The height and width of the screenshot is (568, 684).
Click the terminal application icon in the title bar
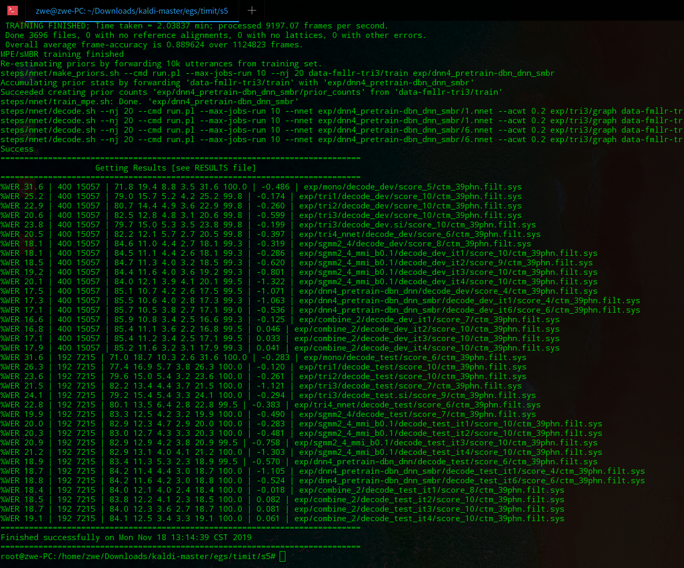pos(12,11)
